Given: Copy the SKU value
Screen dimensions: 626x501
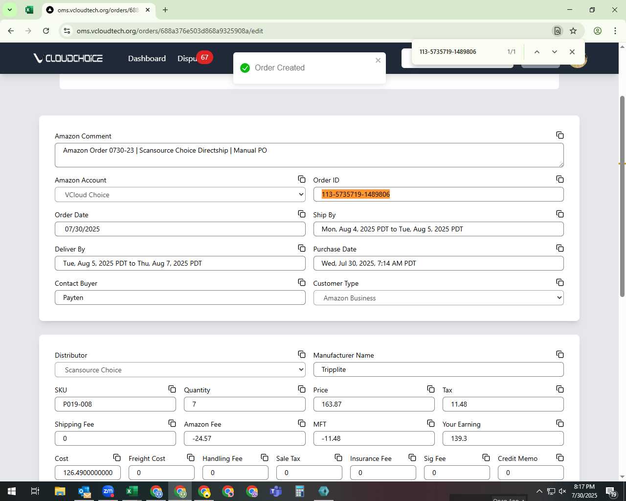Looking at the screenshot, I should coord(172,389).
